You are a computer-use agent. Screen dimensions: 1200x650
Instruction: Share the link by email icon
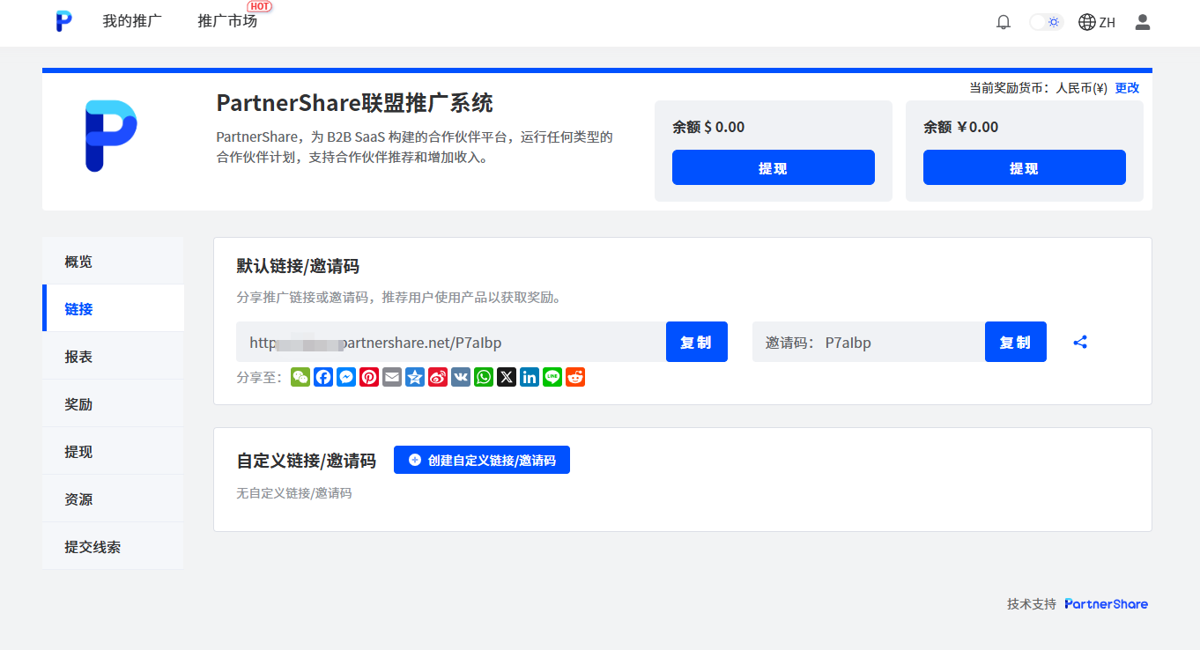click(392, 377)
